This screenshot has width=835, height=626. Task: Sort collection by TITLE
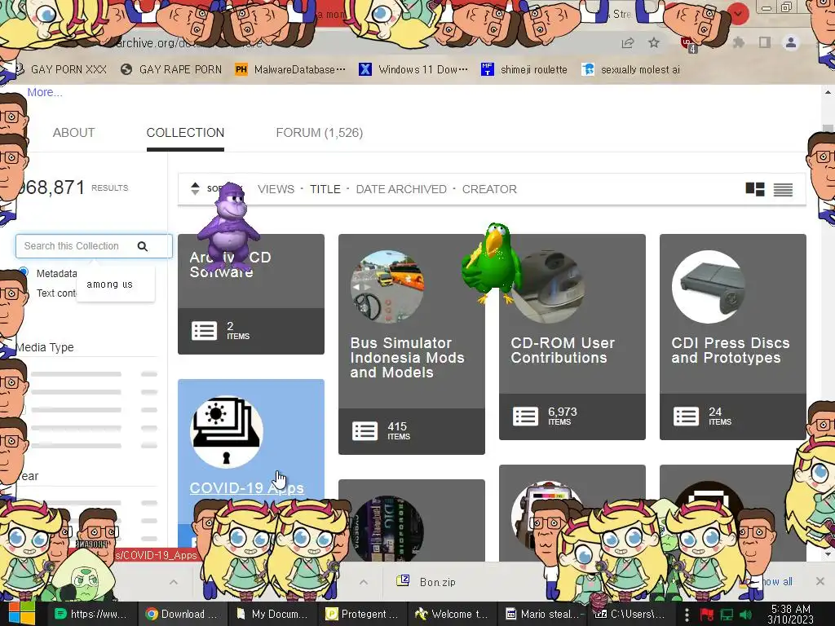(x=325, y=189)
